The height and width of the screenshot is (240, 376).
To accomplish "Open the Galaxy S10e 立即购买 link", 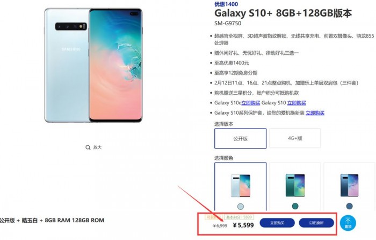I will [x=251, y=103].
